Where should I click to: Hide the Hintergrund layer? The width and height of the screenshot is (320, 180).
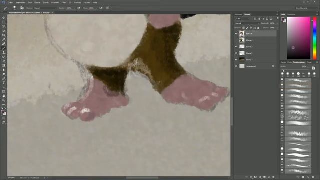point(236,66)
